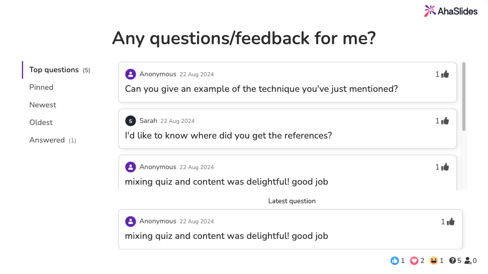Click the questions list scrollbar
488x274 pixels.
pyautogui.click(x=463, y=95)
